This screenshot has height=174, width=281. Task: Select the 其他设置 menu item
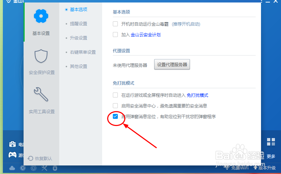[x=79, y=67]
